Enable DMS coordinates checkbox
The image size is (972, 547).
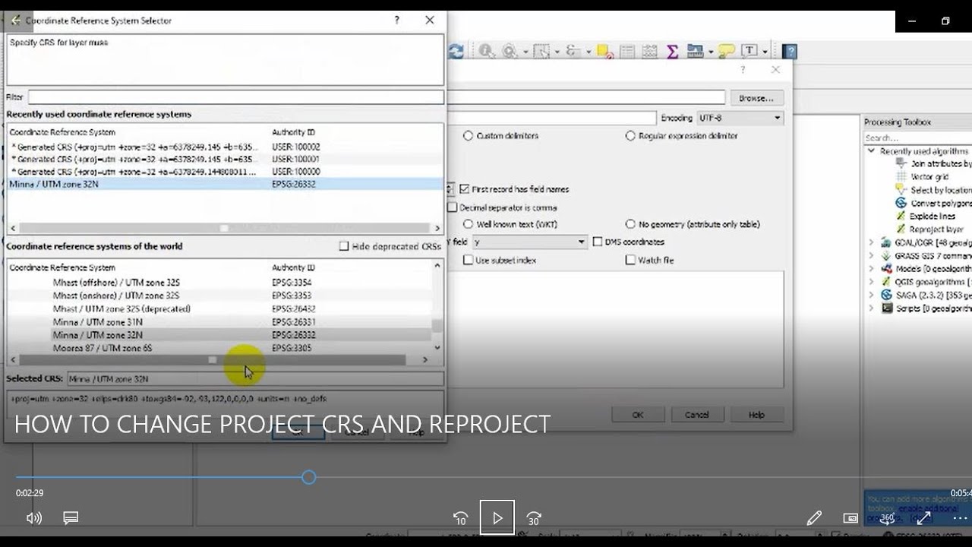(x=598, y=242)
